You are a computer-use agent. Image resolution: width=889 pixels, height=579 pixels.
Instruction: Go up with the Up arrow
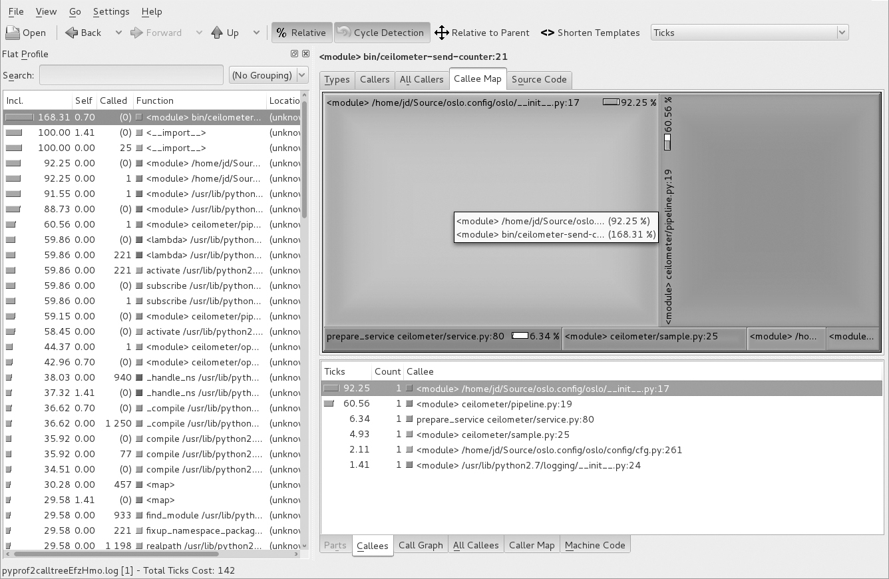[217, 33]
